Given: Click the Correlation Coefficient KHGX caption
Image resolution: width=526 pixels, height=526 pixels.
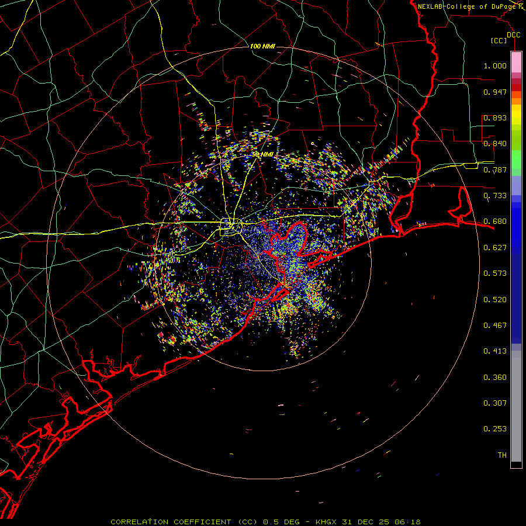Looking at the screenshot, I should (265, 522).
